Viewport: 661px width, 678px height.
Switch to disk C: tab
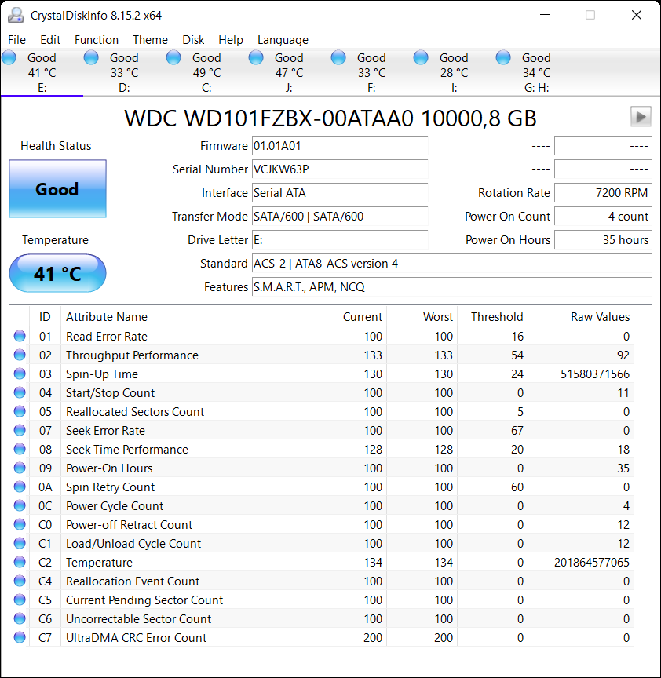(x=206, y=72)
